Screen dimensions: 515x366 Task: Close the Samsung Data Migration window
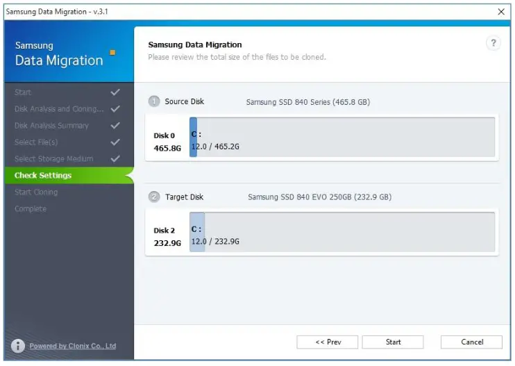(x=501, y=12)
